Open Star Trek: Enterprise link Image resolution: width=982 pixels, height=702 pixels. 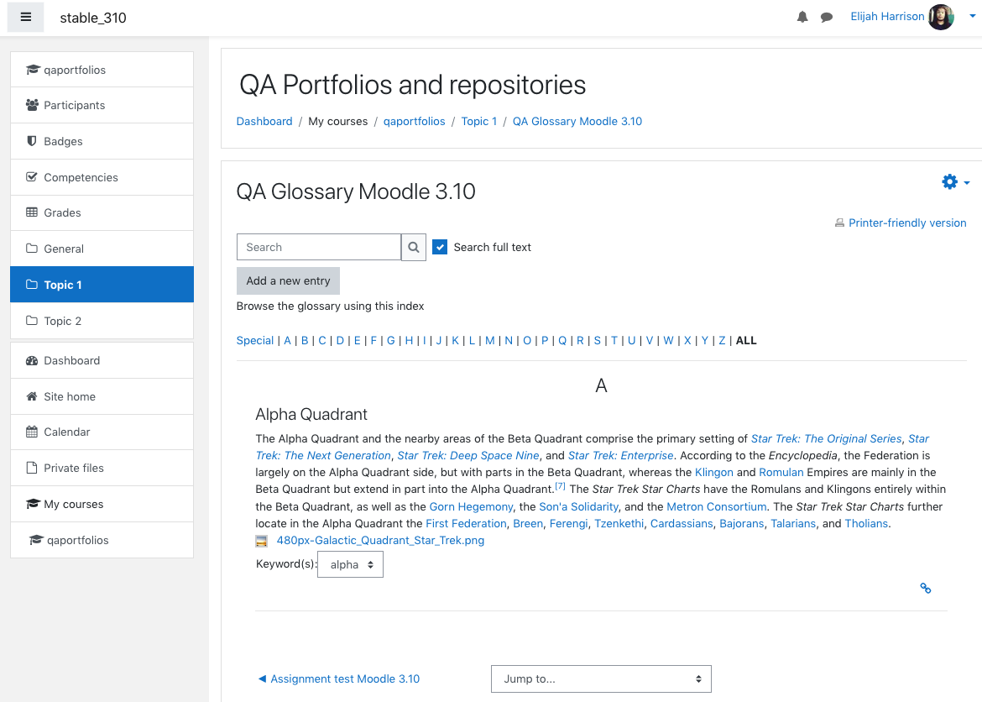point(620,456)
